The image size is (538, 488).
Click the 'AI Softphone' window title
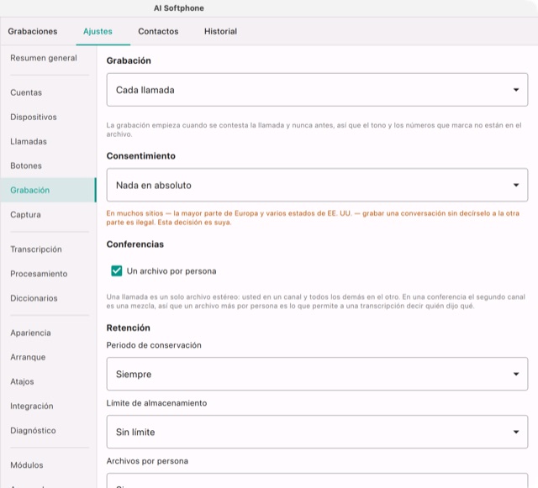tap(179, 8)
